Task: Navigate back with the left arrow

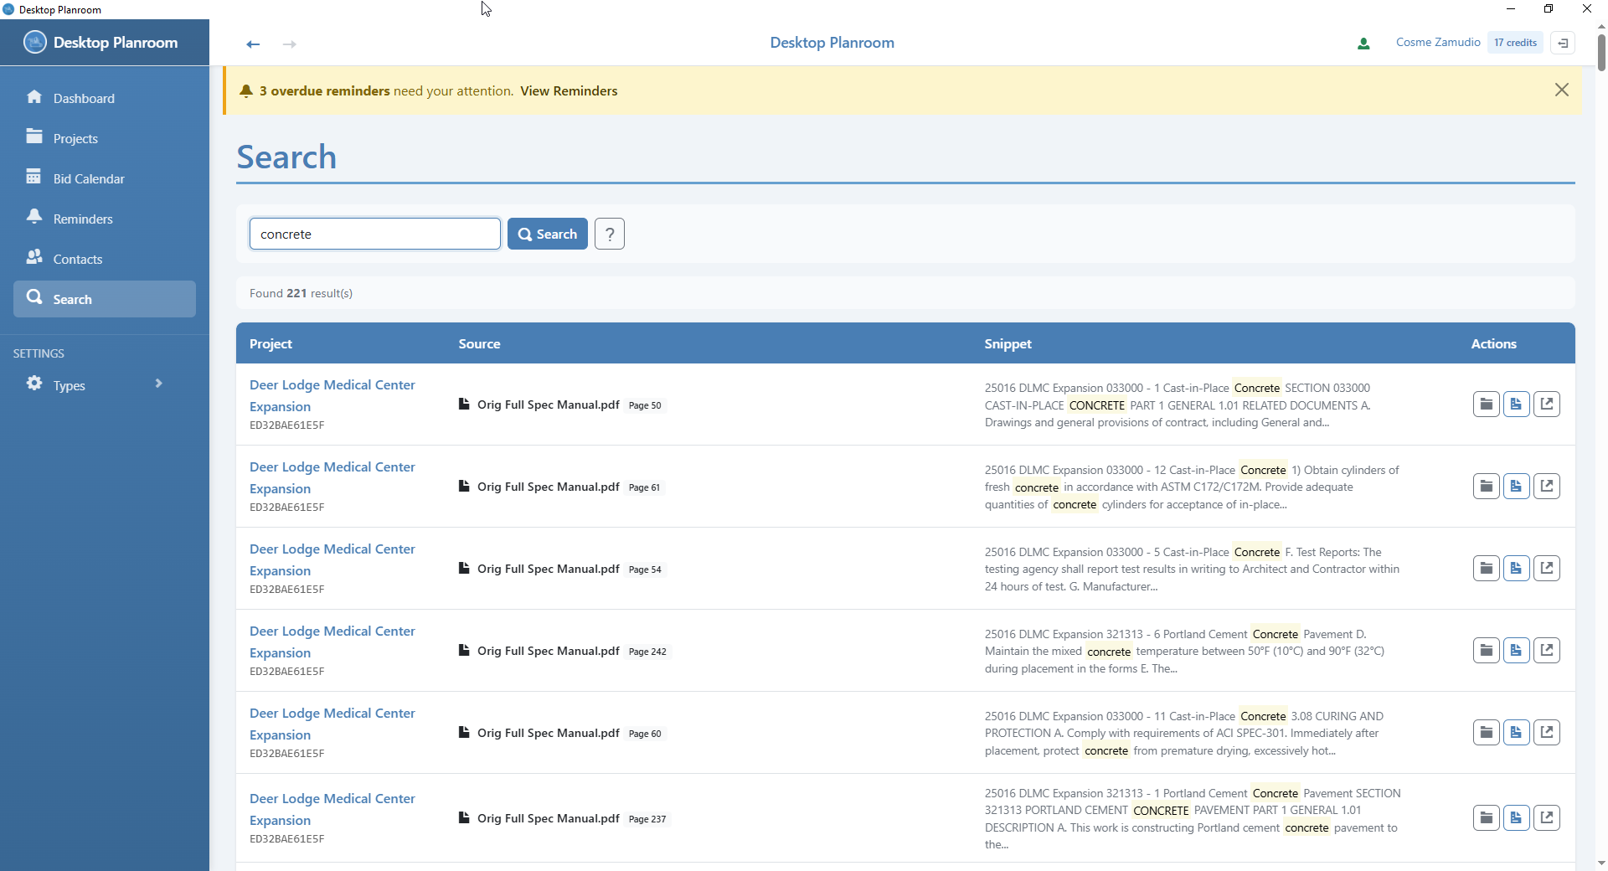Action: coord(253,44)
